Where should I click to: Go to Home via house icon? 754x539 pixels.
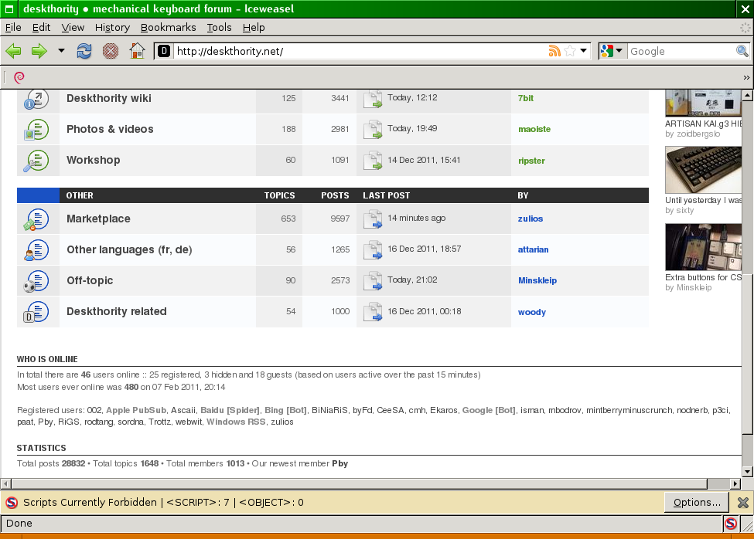pos(137,52)
